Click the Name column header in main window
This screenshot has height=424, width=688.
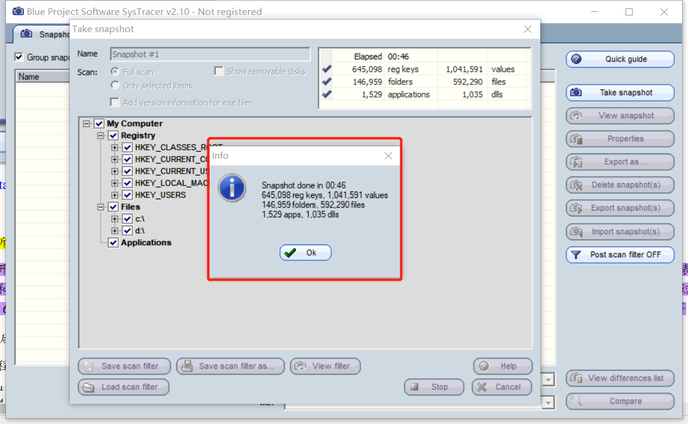tap(42, 77)
